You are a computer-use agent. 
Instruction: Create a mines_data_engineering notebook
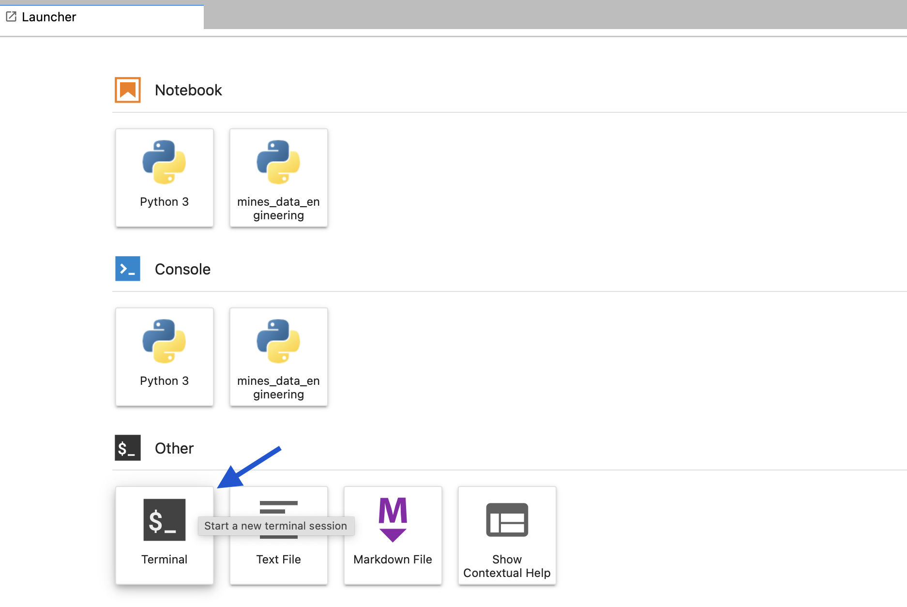[x=278, y=177]
